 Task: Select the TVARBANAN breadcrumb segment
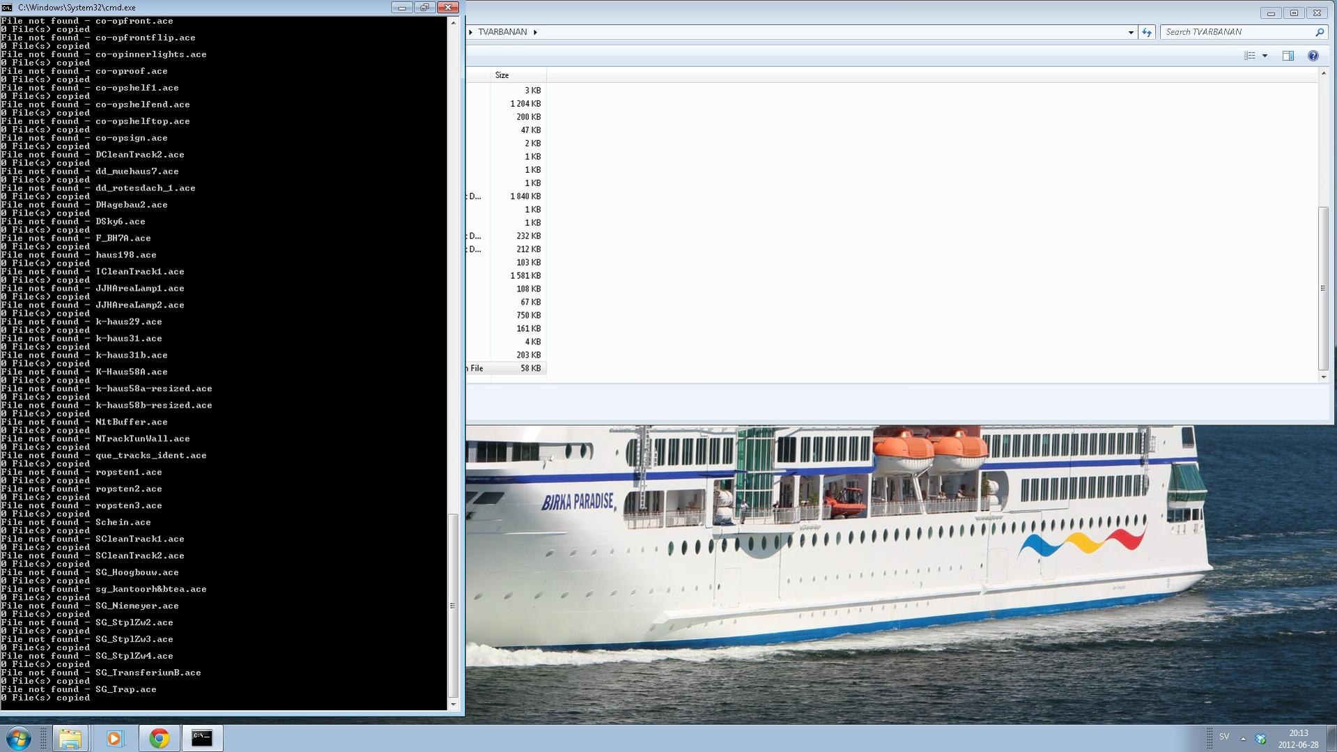point(502,32)
